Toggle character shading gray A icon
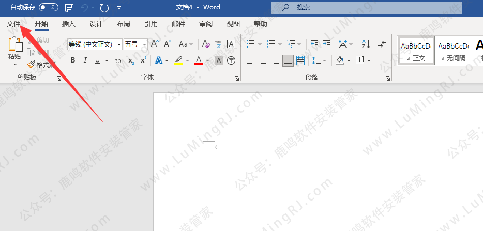 click(x=219, y=60)
